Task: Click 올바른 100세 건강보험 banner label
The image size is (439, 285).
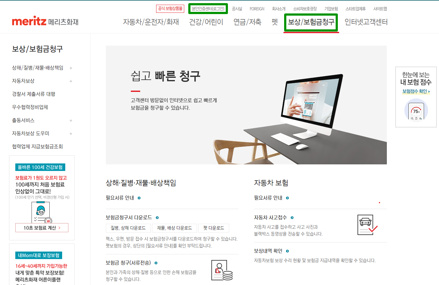Action: (40, 167)
